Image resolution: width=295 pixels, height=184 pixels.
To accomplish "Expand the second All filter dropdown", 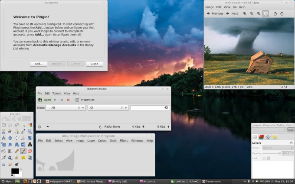I will (x=108, y=108).
